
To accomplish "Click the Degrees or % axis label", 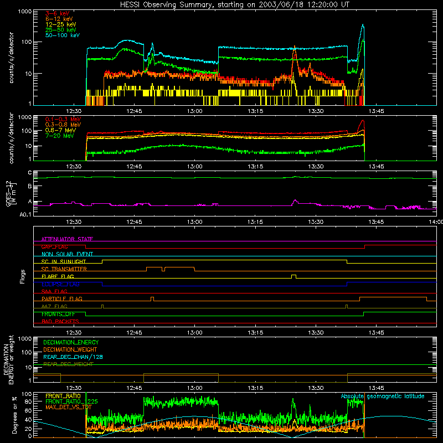I will [x=14, y=415].
